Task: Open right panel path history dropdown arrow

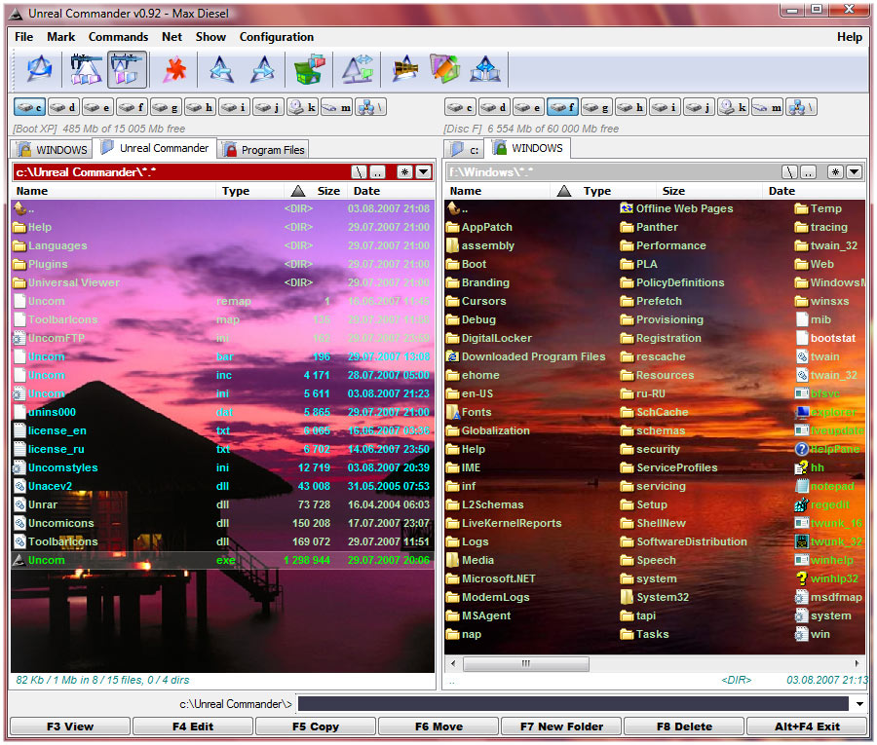Action: click(x=854, y=172)
